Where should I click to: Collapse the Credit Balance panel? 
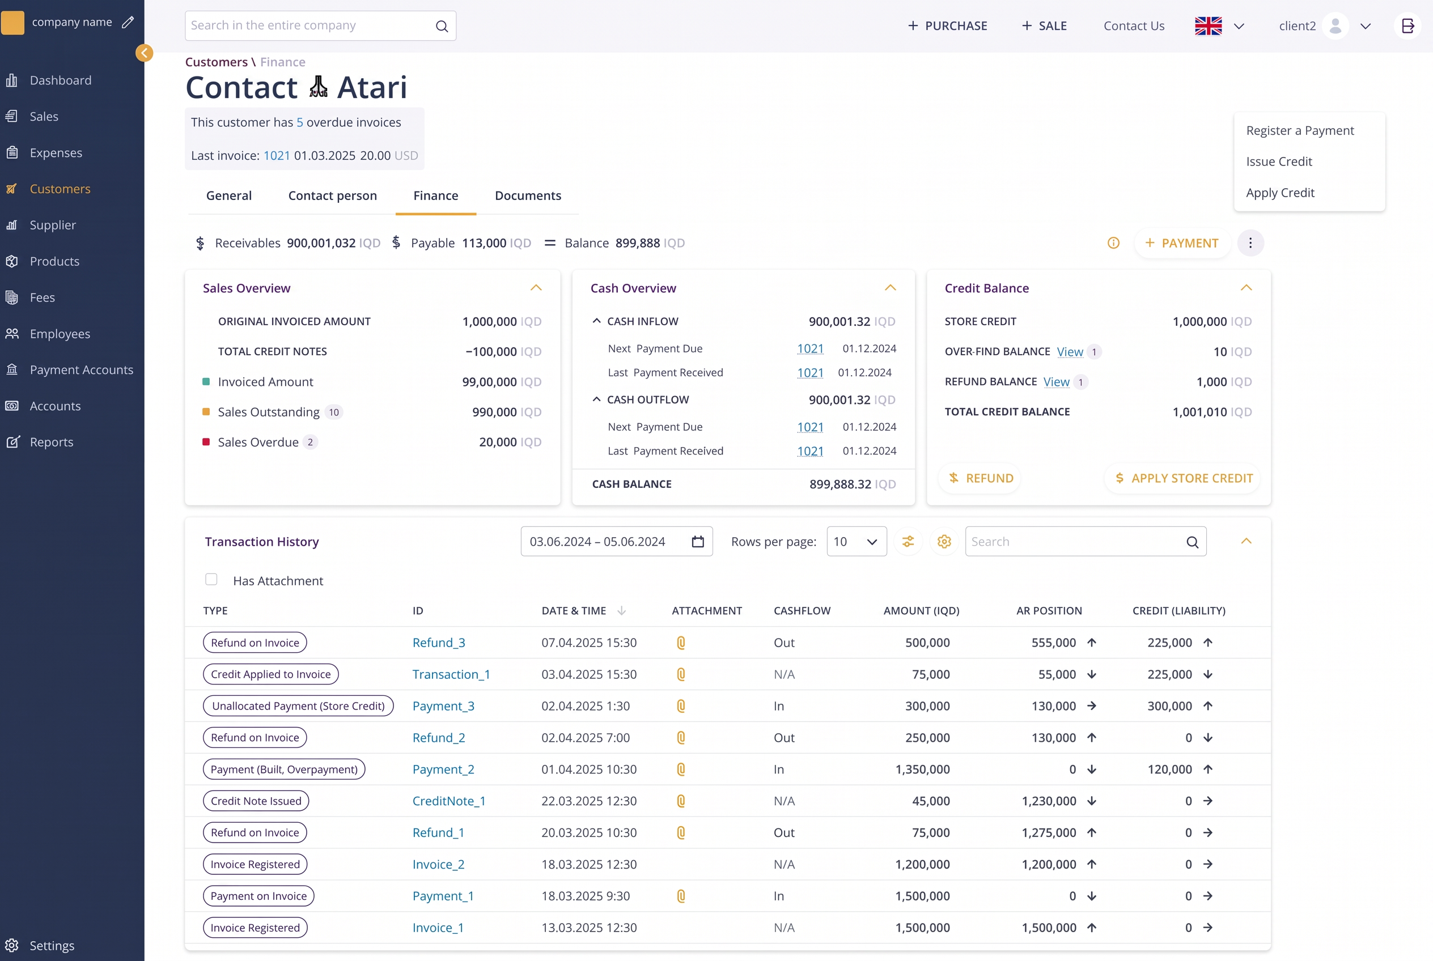tap(1246, 287)
